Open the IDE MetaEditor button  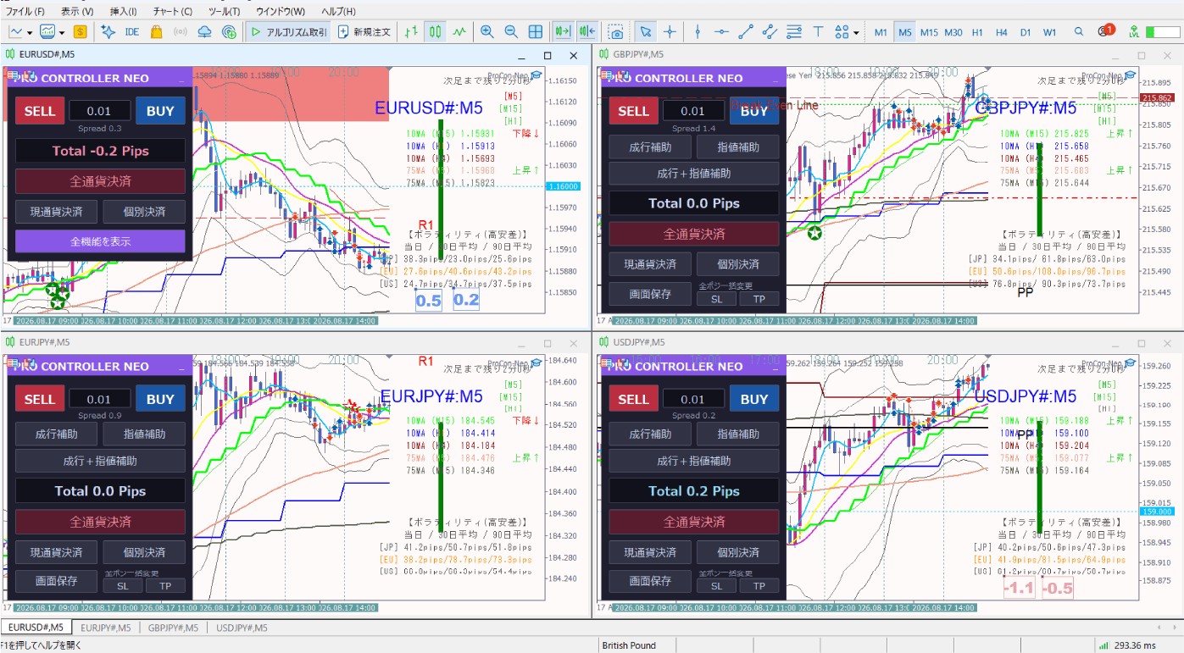[x=132, y=31]
